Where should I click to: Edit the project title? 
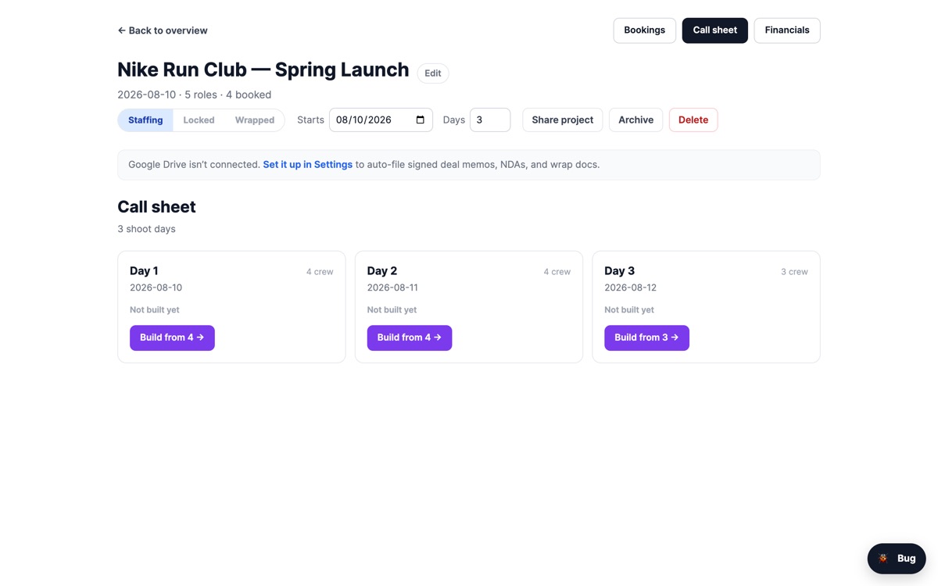(433, 73)
